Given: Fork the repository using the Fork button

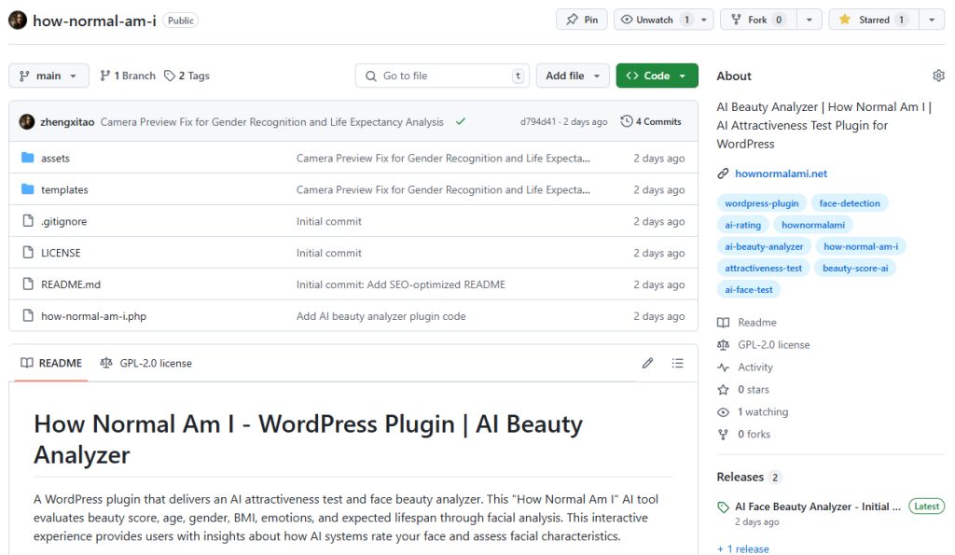Looking at the screenshot, I should 759,20.
